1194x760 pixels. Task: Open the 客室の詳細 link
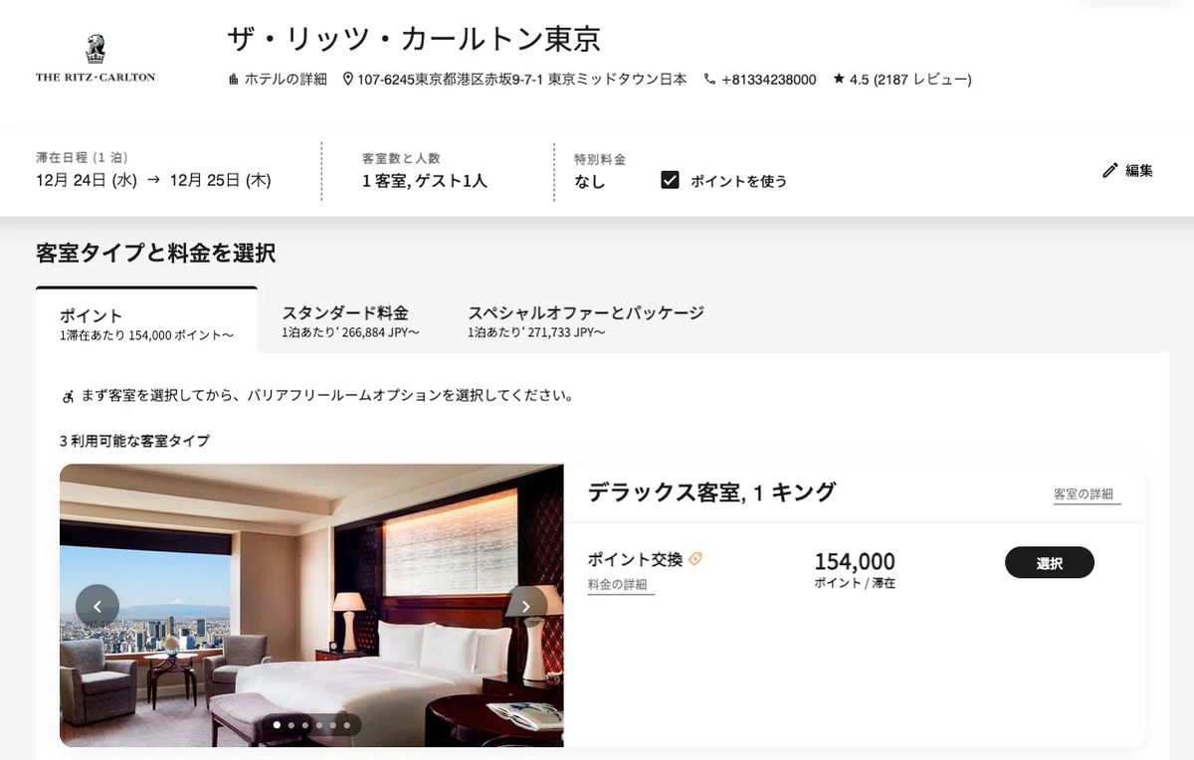tap(1087, 494)
